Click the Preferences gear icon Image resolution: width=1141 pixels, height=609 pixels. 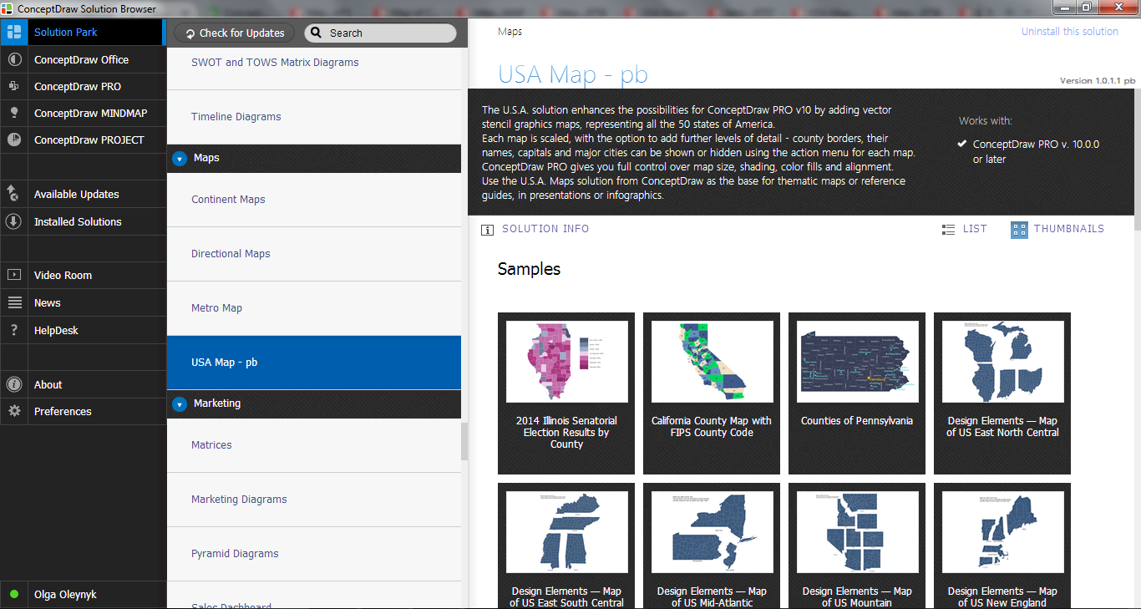pyautogui.click(x=13, y=412)
